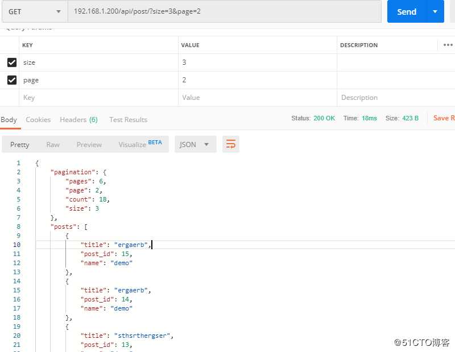Switch to the response Body tab
Viewport: 455px width, 352px height.
click(9, 120)
